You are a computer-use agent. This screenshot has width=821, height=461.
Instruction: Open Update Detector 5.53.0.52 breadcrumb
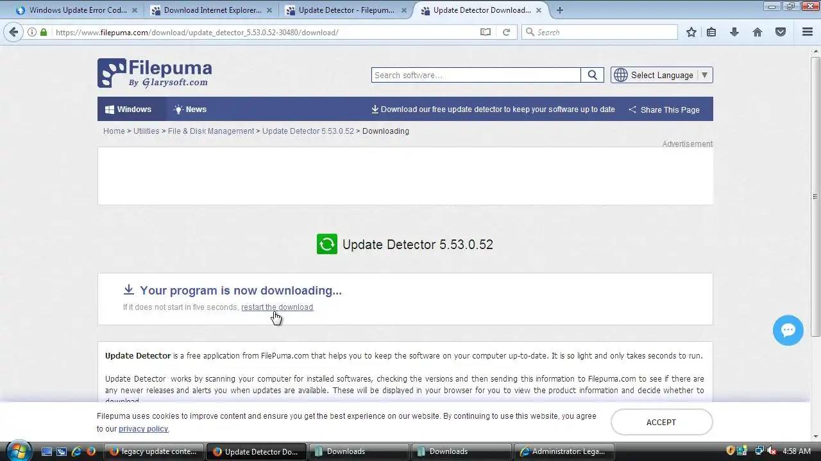click(308, 131)
